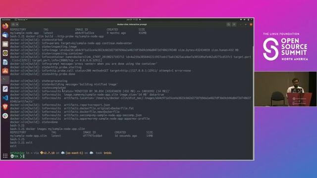This screenshot has height=178, width=317.
Task: Show Applications grid at dock bottom
Action: point(5,156)
